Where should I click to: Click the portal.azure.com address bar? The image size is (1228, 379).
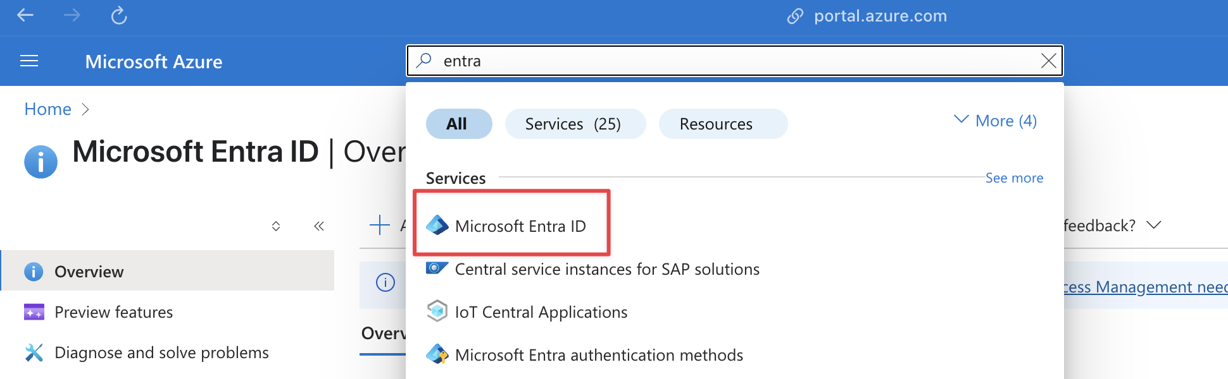pos(880,16)
